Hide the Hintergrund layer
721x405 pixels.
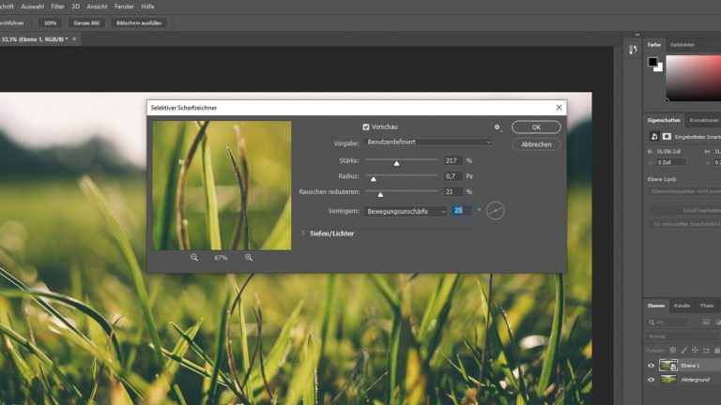click(652, 380)
